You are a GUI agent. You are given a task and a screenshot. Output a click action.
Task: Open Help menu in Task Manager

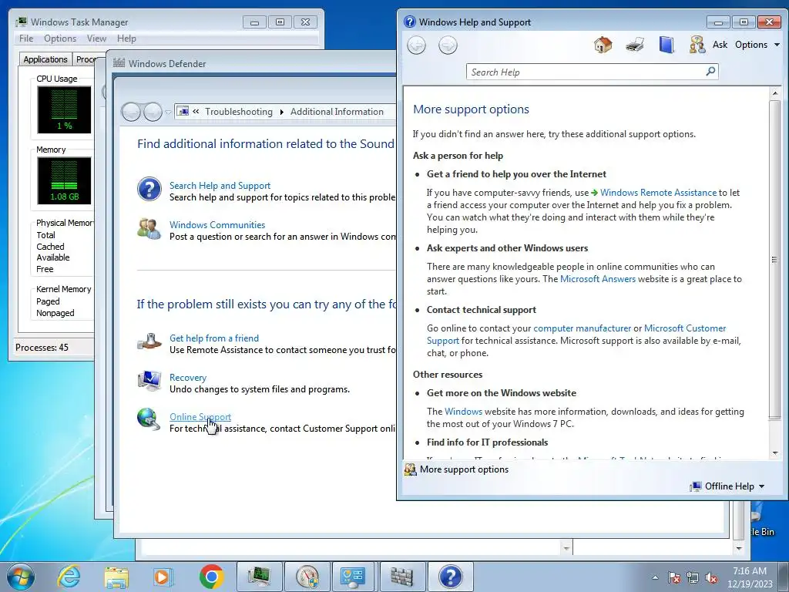point(126,39)
